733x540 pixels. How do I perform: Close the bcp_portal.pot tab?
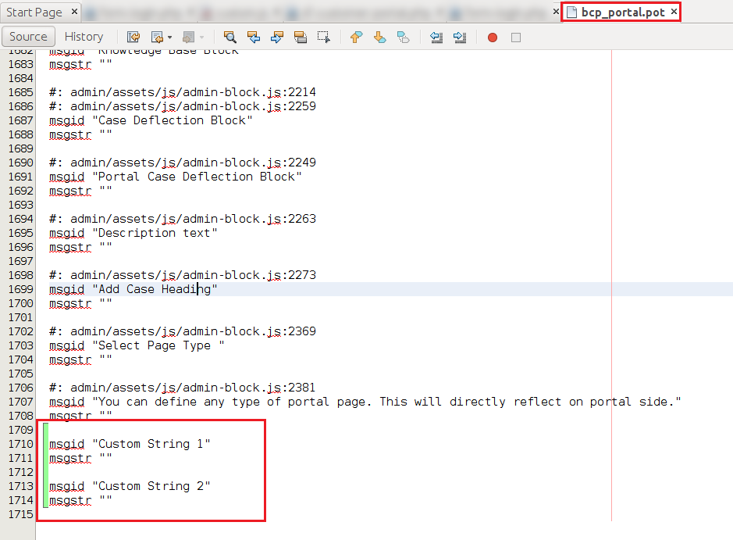[x=674, y=12]
